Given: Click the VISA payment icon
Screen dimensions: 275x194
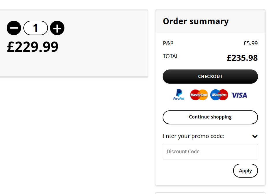Looking at the screenshot, I should tap(239, 95).
